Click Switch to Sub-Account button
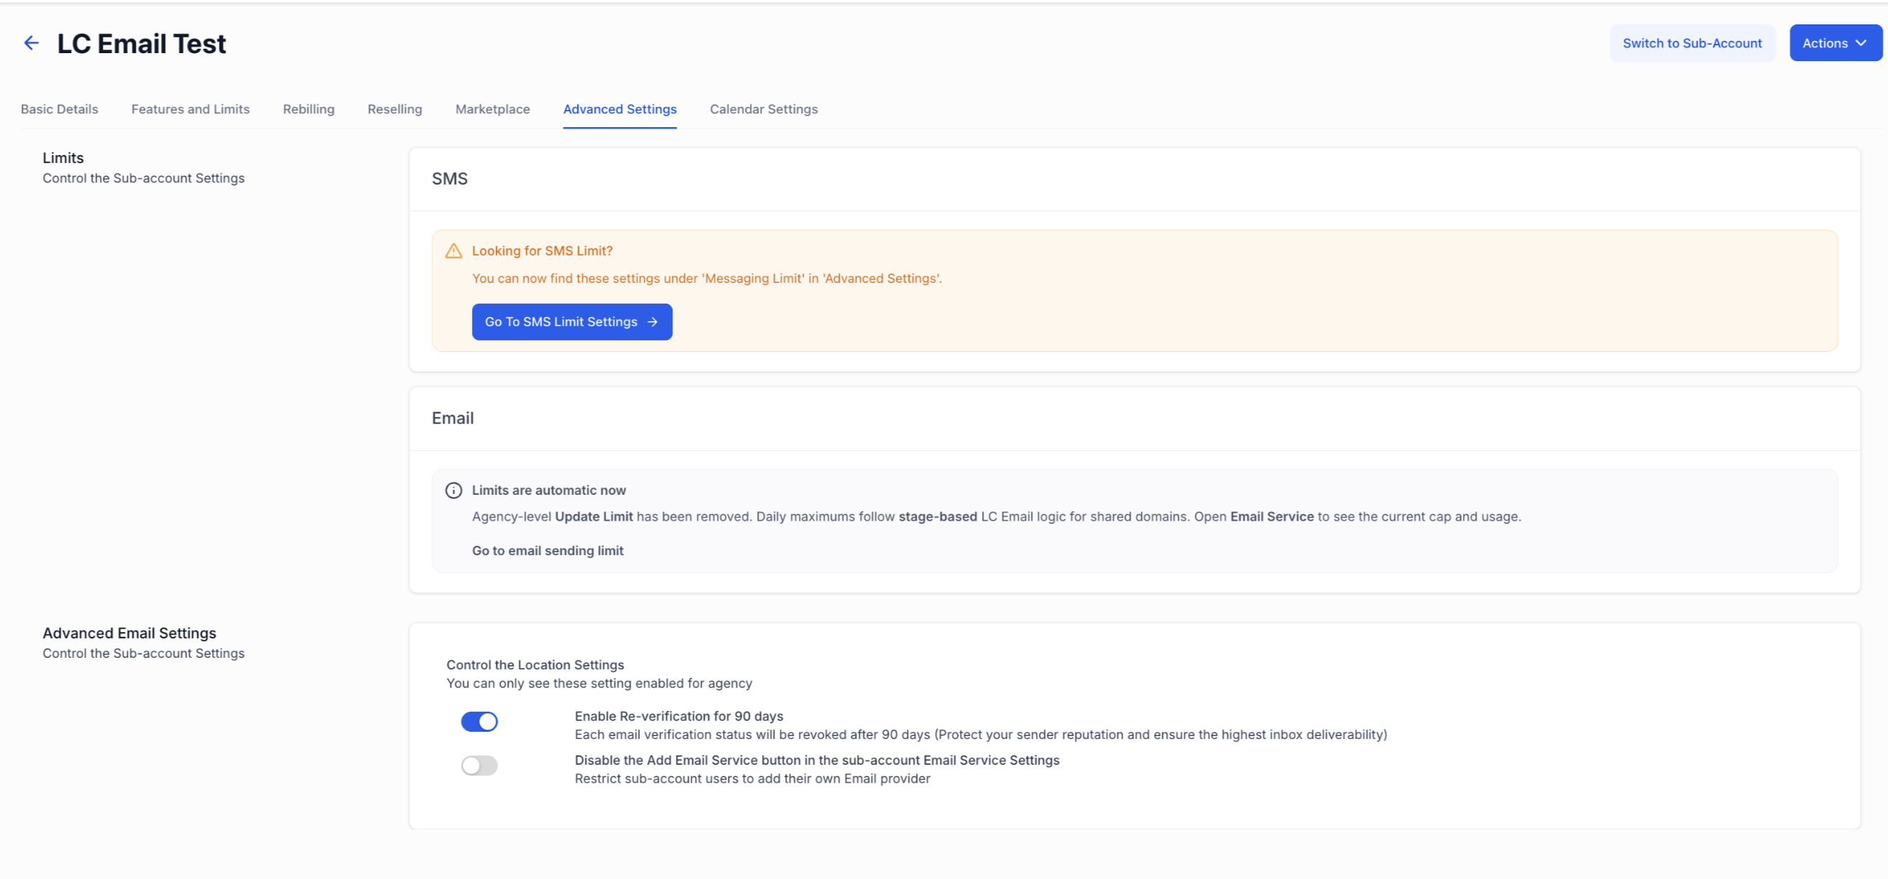The width and height of the screenshot is (1888, 879). (1693, 43)
